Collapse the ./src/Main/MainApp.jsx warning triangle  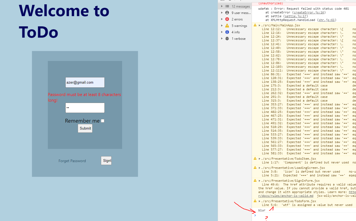[259, 25]
